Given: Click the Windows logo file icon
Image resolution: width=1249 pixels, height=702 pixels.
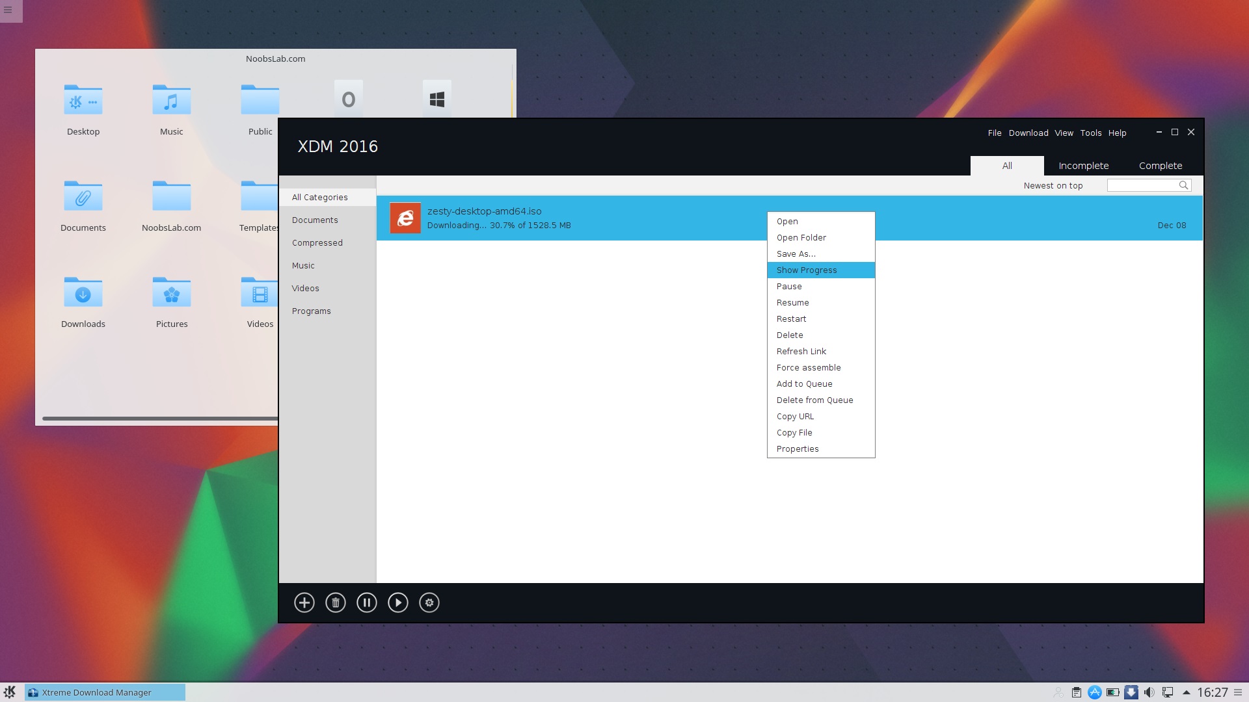Looking at the screenshot, I should (x=437, y=99).
